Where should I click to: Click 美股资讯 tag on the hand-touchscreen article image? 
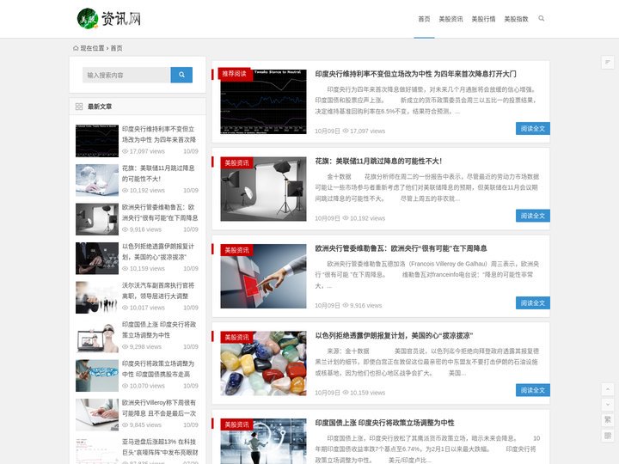(236, 250)
